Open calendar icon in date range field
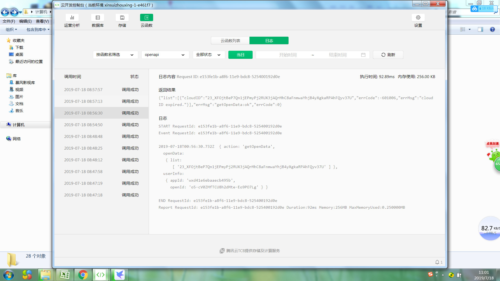The height and width of the screenshot is (281, 500). (x=363, y=55)
